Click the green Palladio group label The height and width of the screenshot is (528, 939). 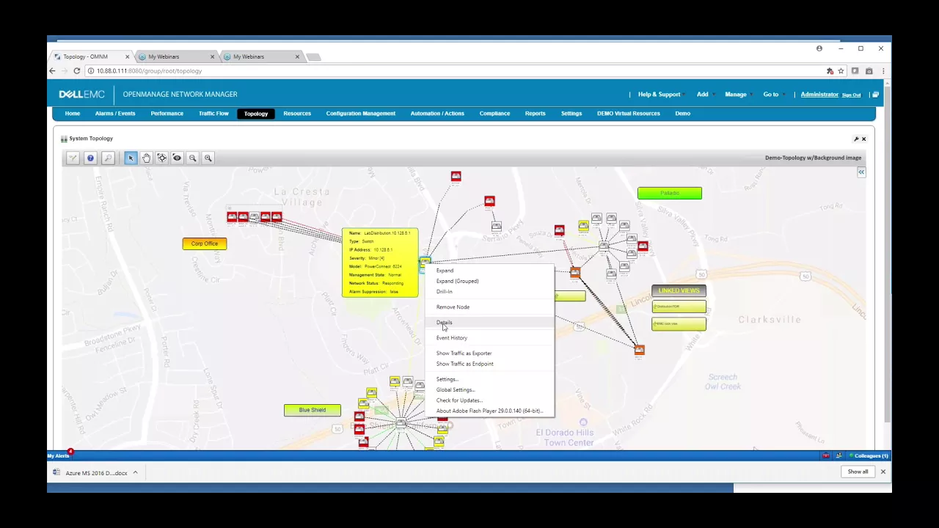(670, 193)
